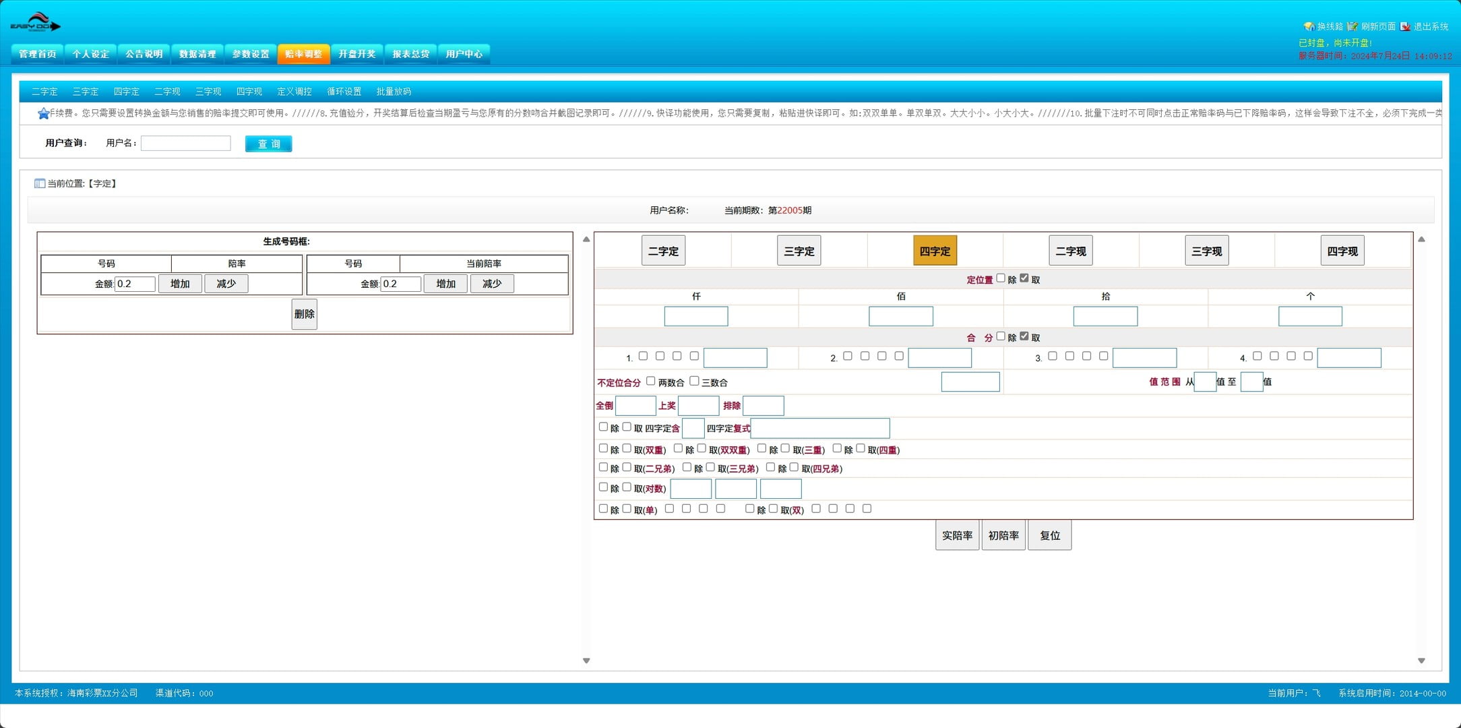Click the 删除 delete button

(304, 314)
